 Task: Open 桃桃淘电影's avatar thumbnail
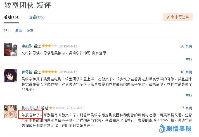pyautogui.click(x=11, y=112)
